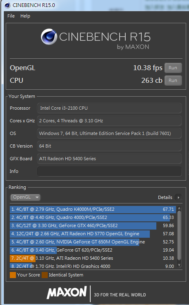This screenshot has width=189, height=305.
Task: Click the Cinebench icon in title bar
Action: click(x=7, y=5)
